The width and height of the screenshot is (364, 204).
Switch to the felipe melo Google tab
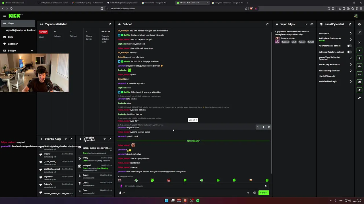click(157, 3)
